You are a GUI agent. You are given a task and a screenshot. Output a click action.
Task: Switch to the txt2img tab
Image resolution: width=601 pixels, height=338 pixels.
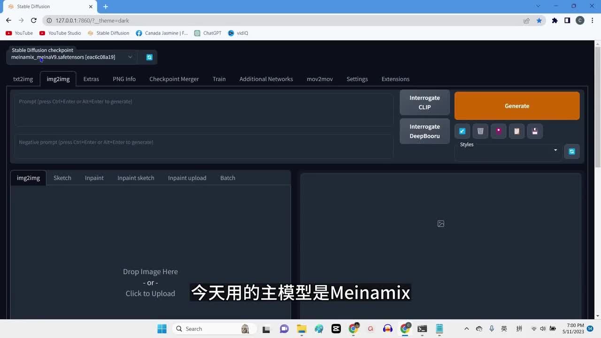click(23, 79)
